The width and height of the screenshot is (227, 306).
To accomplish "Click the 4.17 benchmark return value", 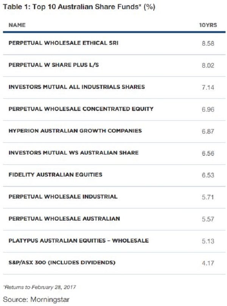I will [208, 263].
